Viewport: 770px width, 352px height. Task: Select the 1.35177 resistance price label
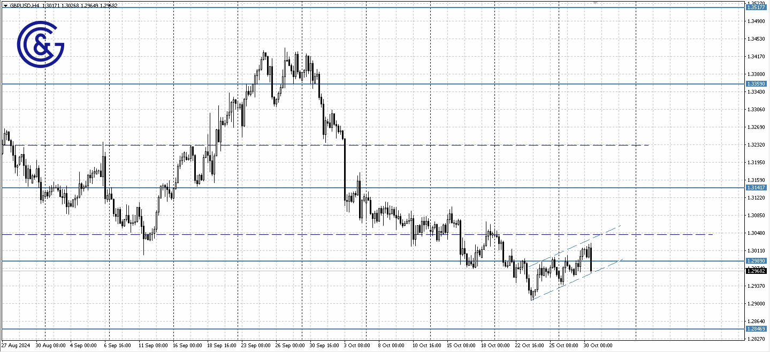click(x=756, y=7)
